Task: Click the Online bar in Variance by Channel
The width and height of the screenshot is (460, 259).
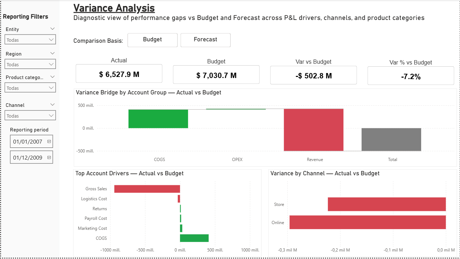Action: (367, 222)
